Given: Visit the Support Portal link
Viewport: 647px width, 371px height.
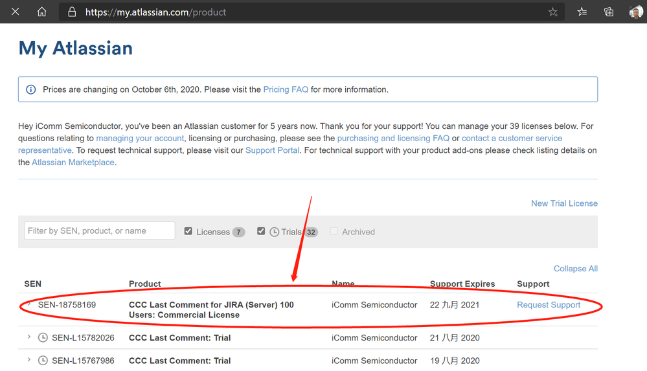Looking at the screenshot, I should click(272, 150).
